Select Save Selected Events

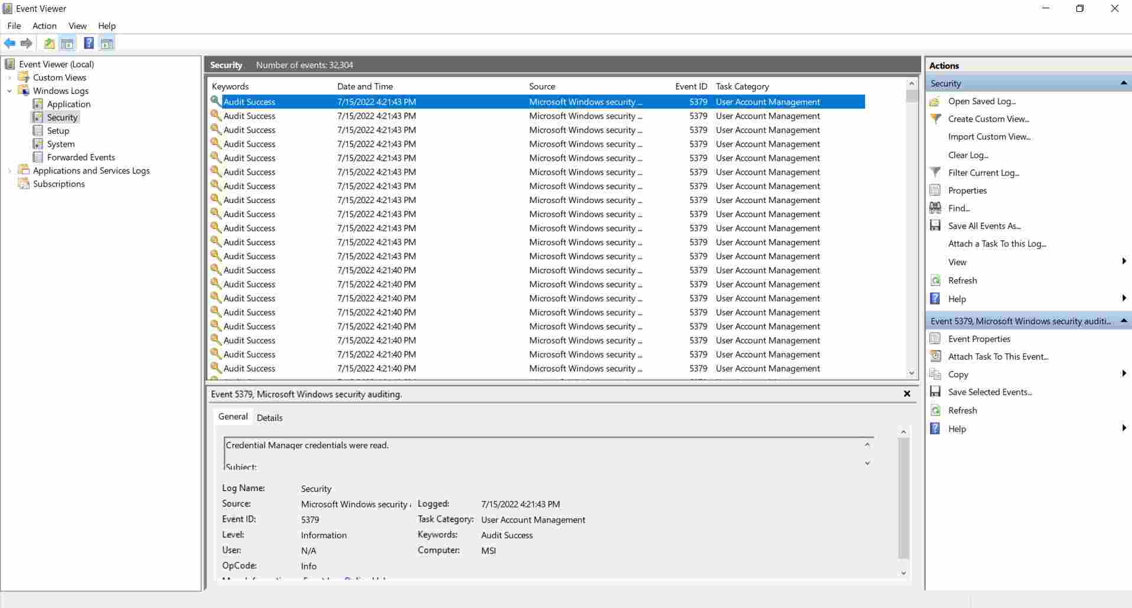[990, 391]
